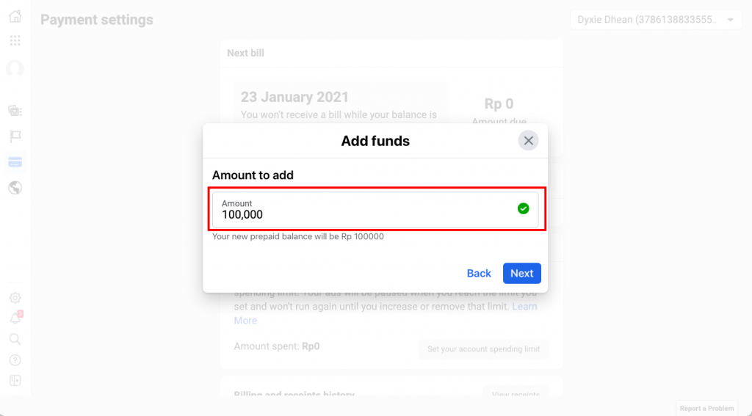Open the ad account overview sidebar icon

15,111
